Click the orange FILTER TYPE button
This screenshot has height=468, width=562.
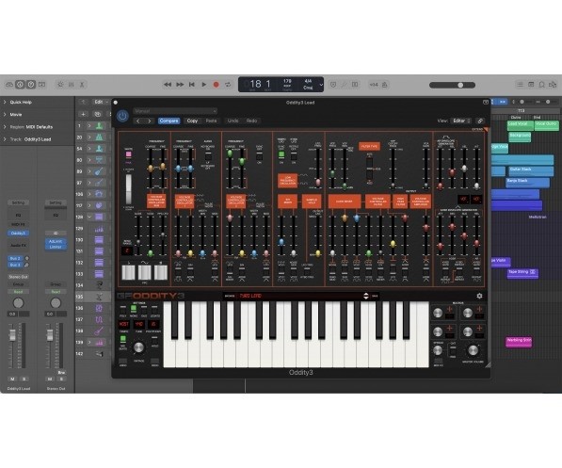coord(369,146)
